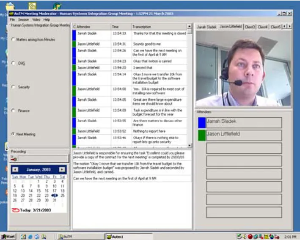This screenshot has height=240, width=300.
Task: Click the webcam video of the speaker
Action: pyautogui.click(x=243, y=69)
